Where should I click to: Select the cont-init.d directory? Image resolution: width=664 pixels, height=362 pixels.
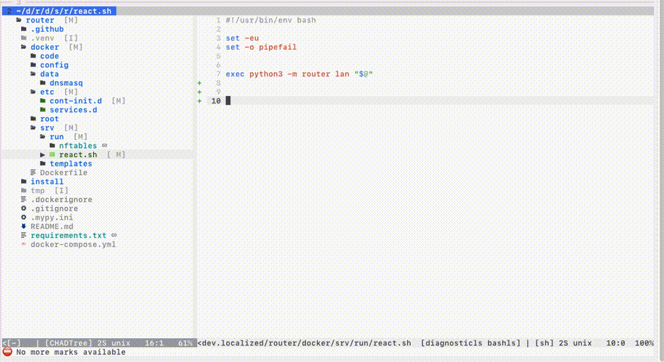click(75, 101)
